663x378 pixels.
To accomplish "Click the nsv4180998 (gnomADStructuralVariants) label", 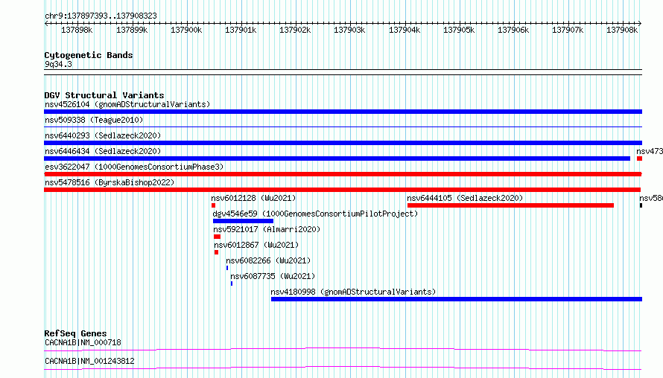I will point(353,292).
